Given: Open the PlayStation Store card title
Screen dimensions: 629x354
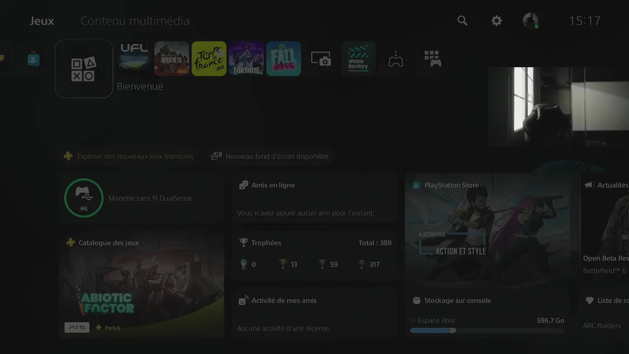Looking at the screenshot, I should click(x=452, y=185).
